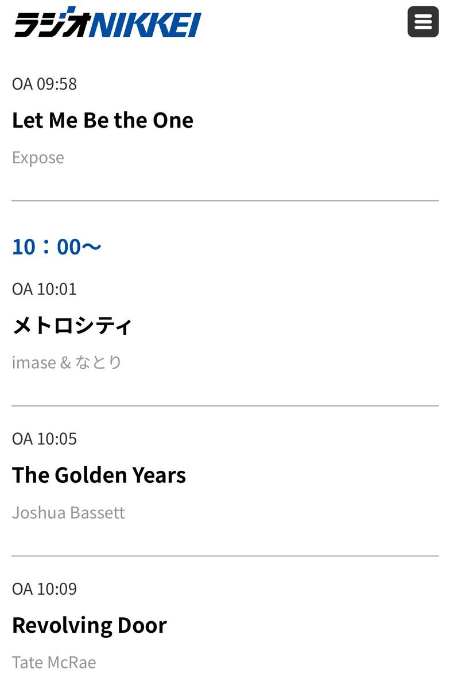The height and width of the screenshot is (689, 450).
Task: Click the Radio NIKKEI logo
Action: coord(108,22)
